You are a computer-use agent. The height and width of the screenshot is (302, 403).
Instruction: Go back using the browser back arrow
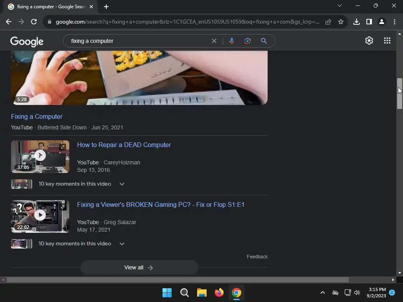9,22
